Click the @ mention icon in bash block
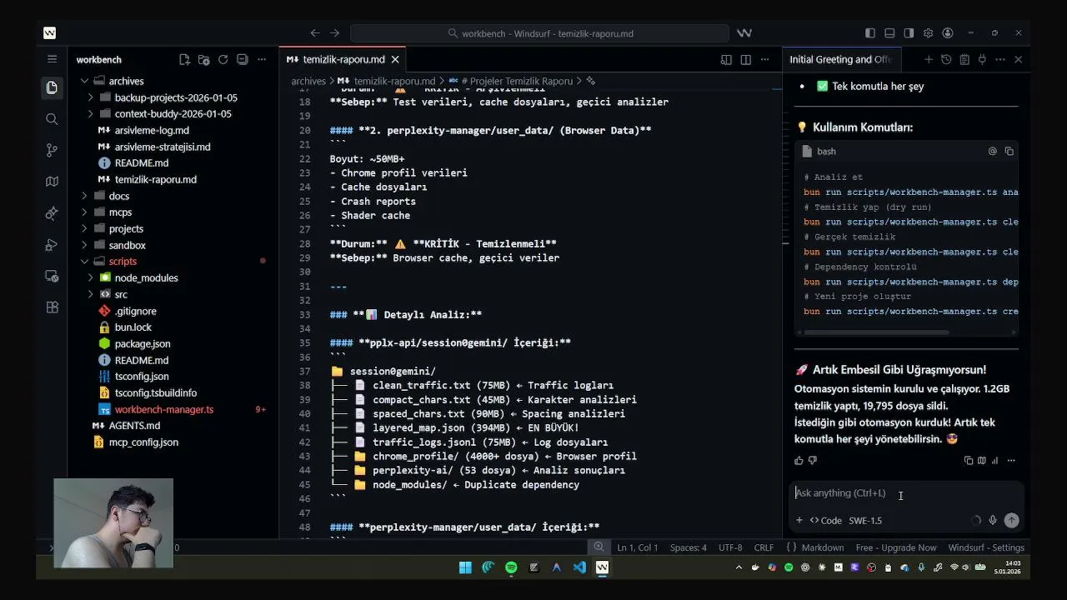1067x600 pixels. (x=992, y=151)
